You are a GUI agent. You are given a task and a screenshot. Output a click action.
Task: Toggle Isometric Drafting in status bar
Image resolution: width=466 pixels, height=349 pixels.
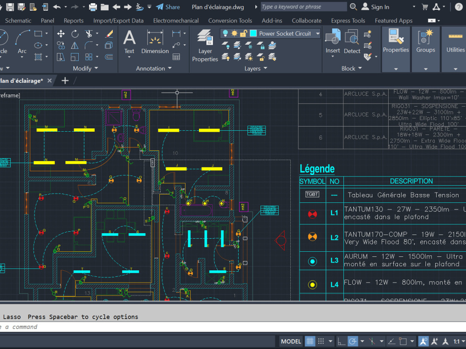click(x=372, y=341)
